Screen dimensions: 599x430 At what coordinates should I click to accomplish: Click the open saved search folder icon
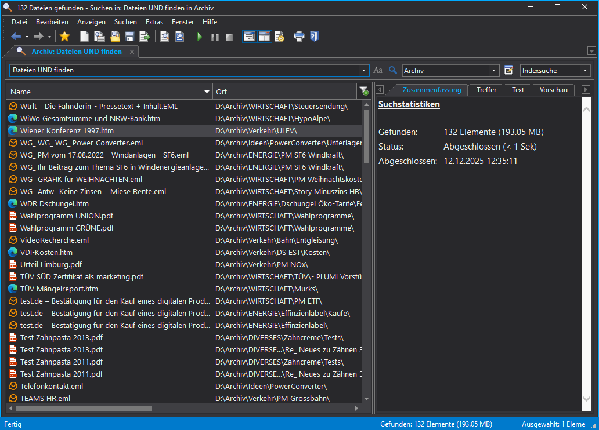point(115,37)
